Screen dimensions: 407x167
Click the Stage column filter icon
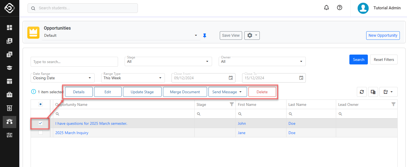coord(232,104)
